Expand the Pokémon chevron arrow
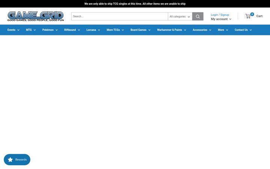This screenshot has height=169, width=270. click(57, 30)
